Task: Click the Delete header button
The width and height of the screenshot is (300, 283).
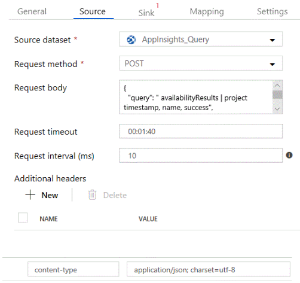Action: (108, 195)
